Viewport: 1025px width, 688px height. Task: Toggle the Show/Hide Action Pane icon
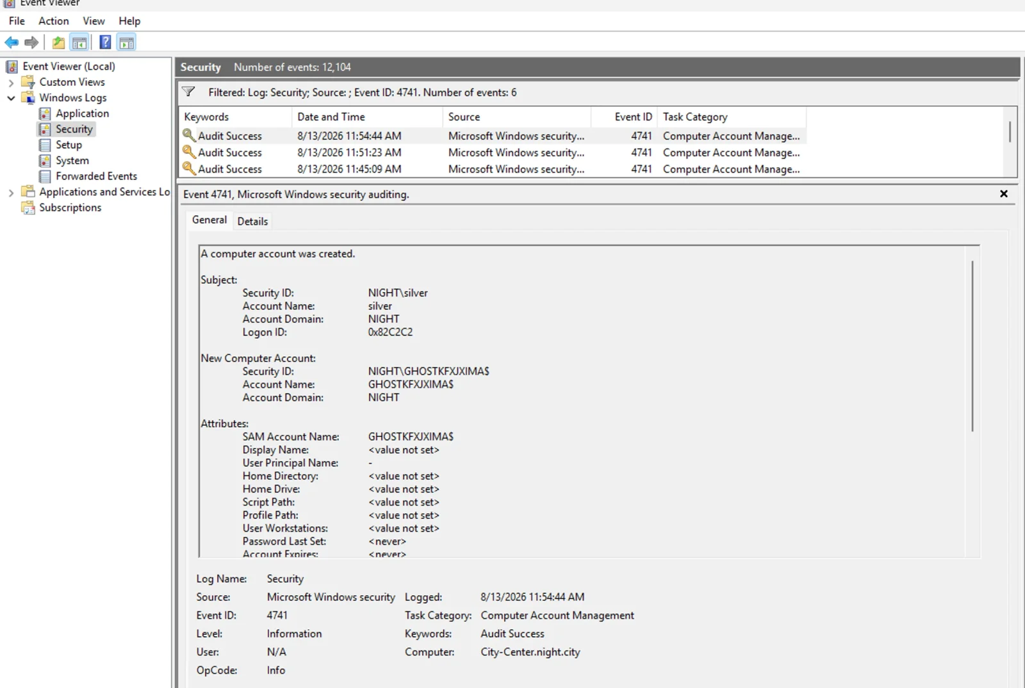127,43
